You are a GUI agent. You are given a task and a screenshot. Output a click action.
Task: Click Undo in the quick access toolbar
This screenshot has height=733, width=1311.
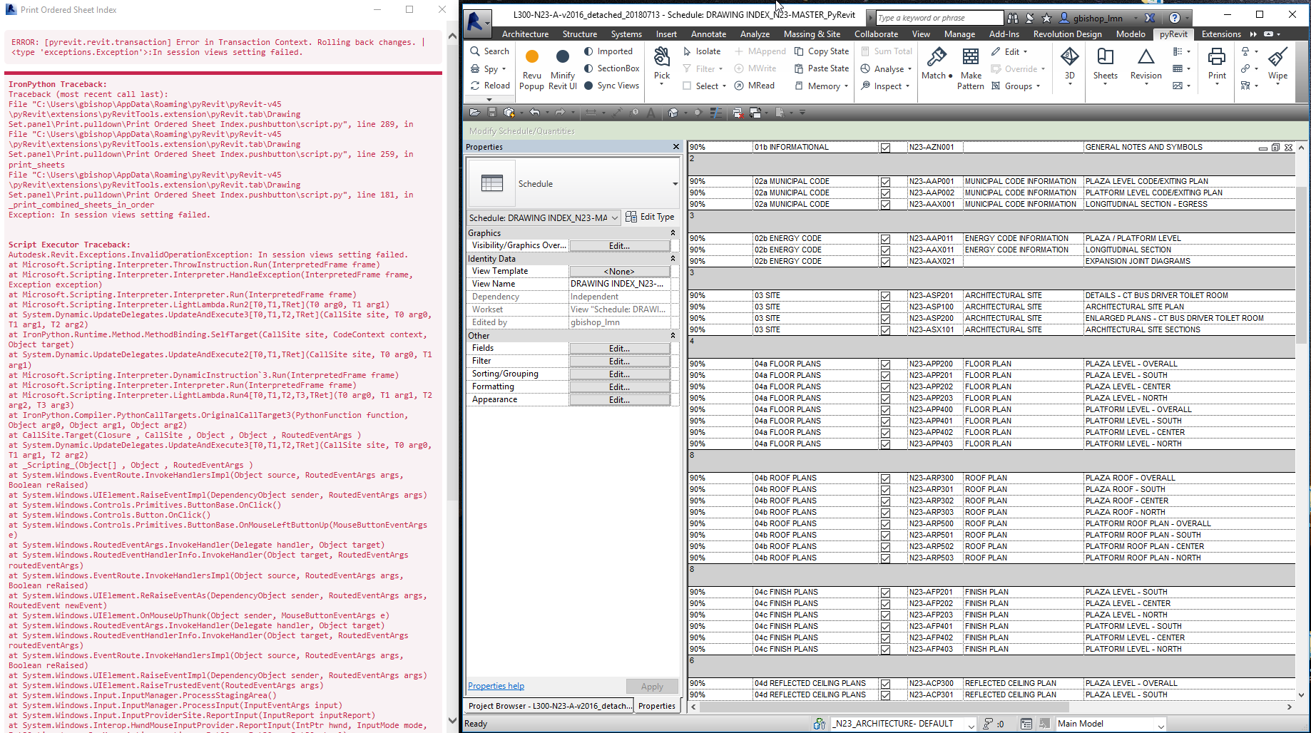click(x=534, y=112)
